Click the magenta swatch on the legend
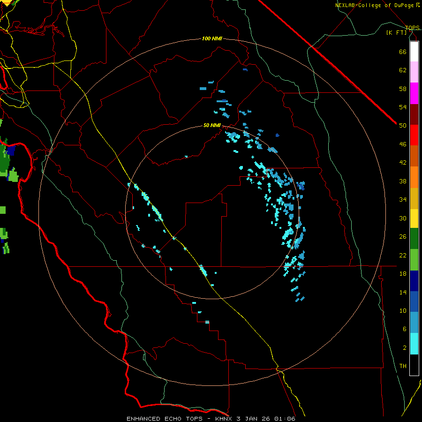 [x=414, y=93]
